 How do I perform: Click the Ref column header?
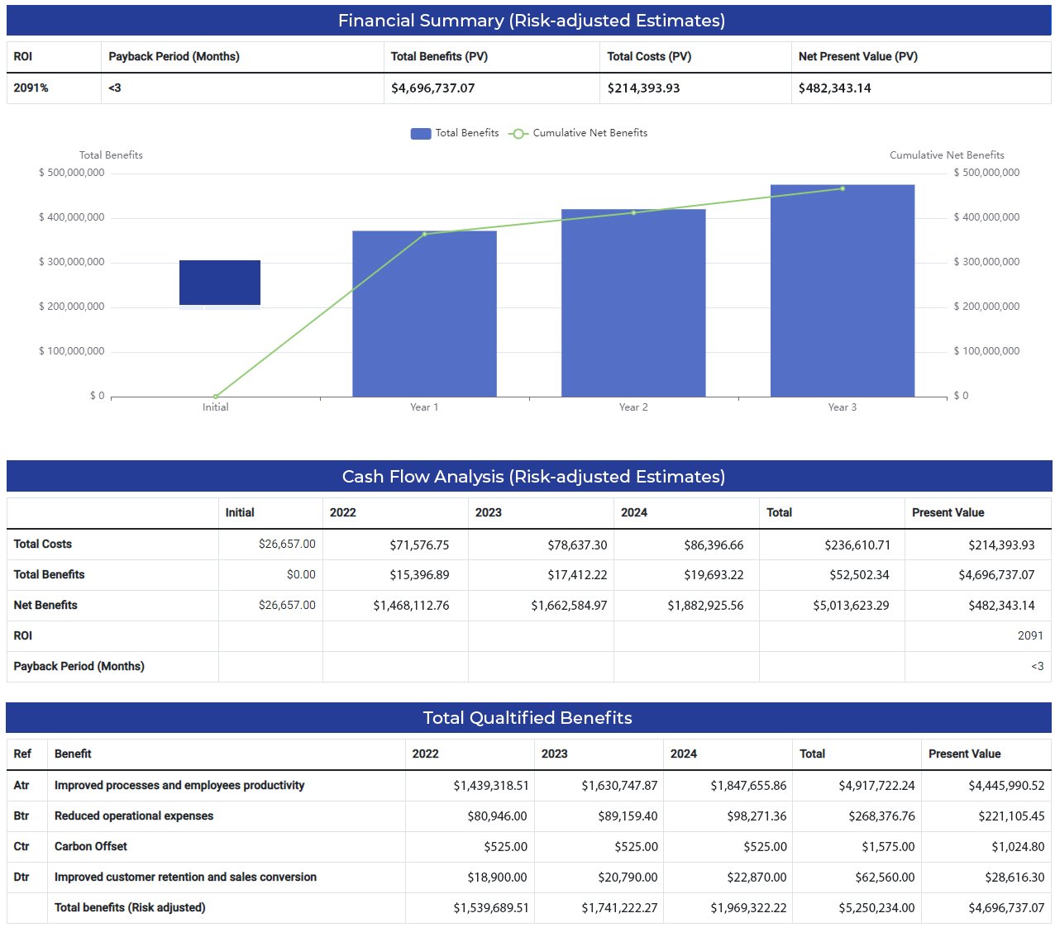click(x=22, y=754)
